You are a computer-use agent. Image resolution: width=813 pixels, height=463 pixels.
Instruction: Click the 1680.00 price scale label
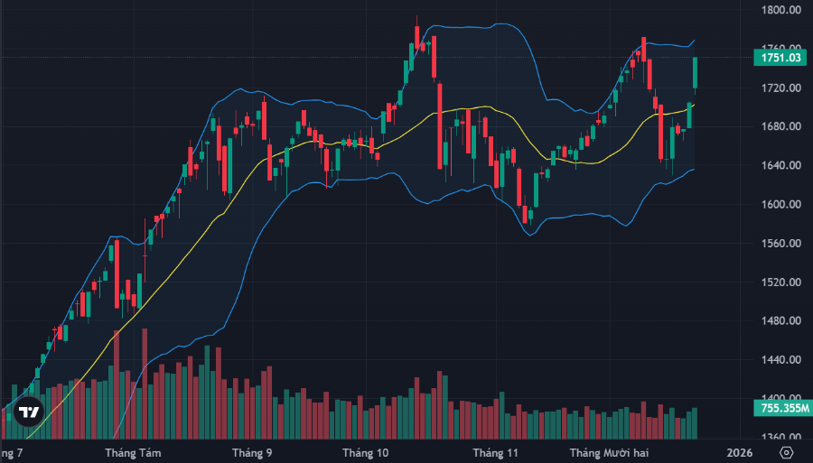782,127
